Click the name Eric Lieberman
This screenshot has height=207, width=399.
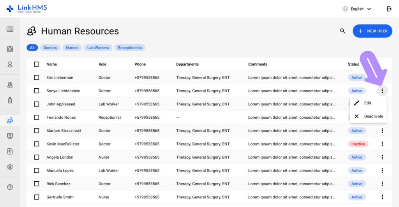(x=60, y=77)
